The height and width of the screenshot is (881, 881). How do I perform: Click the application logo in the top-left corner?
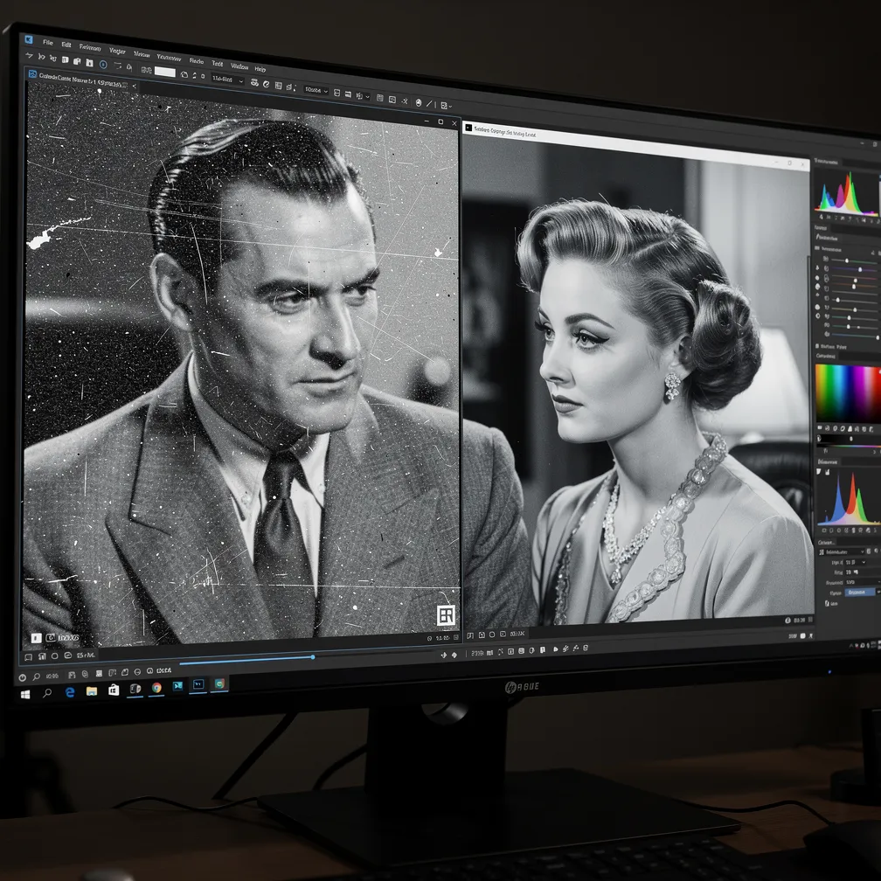pos(28,40)
